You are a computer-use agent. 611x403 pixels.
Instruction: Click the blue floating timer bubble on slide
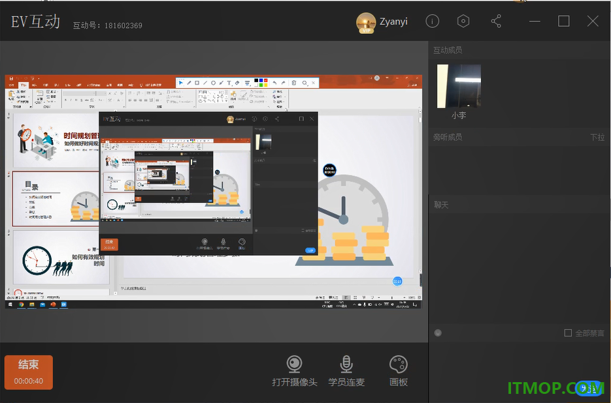click(397, 281)
